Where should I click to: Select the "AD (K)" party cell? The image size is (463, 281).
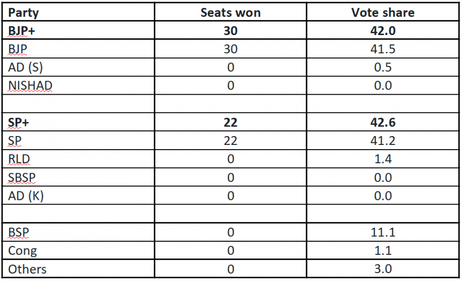point(26,196)
